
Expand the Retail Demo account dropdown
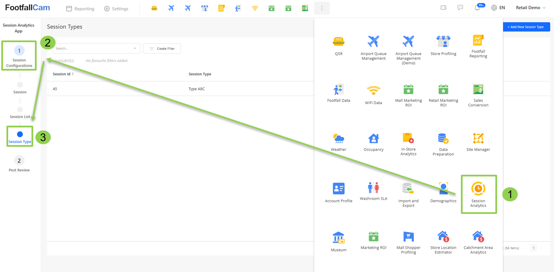point(530,8)
